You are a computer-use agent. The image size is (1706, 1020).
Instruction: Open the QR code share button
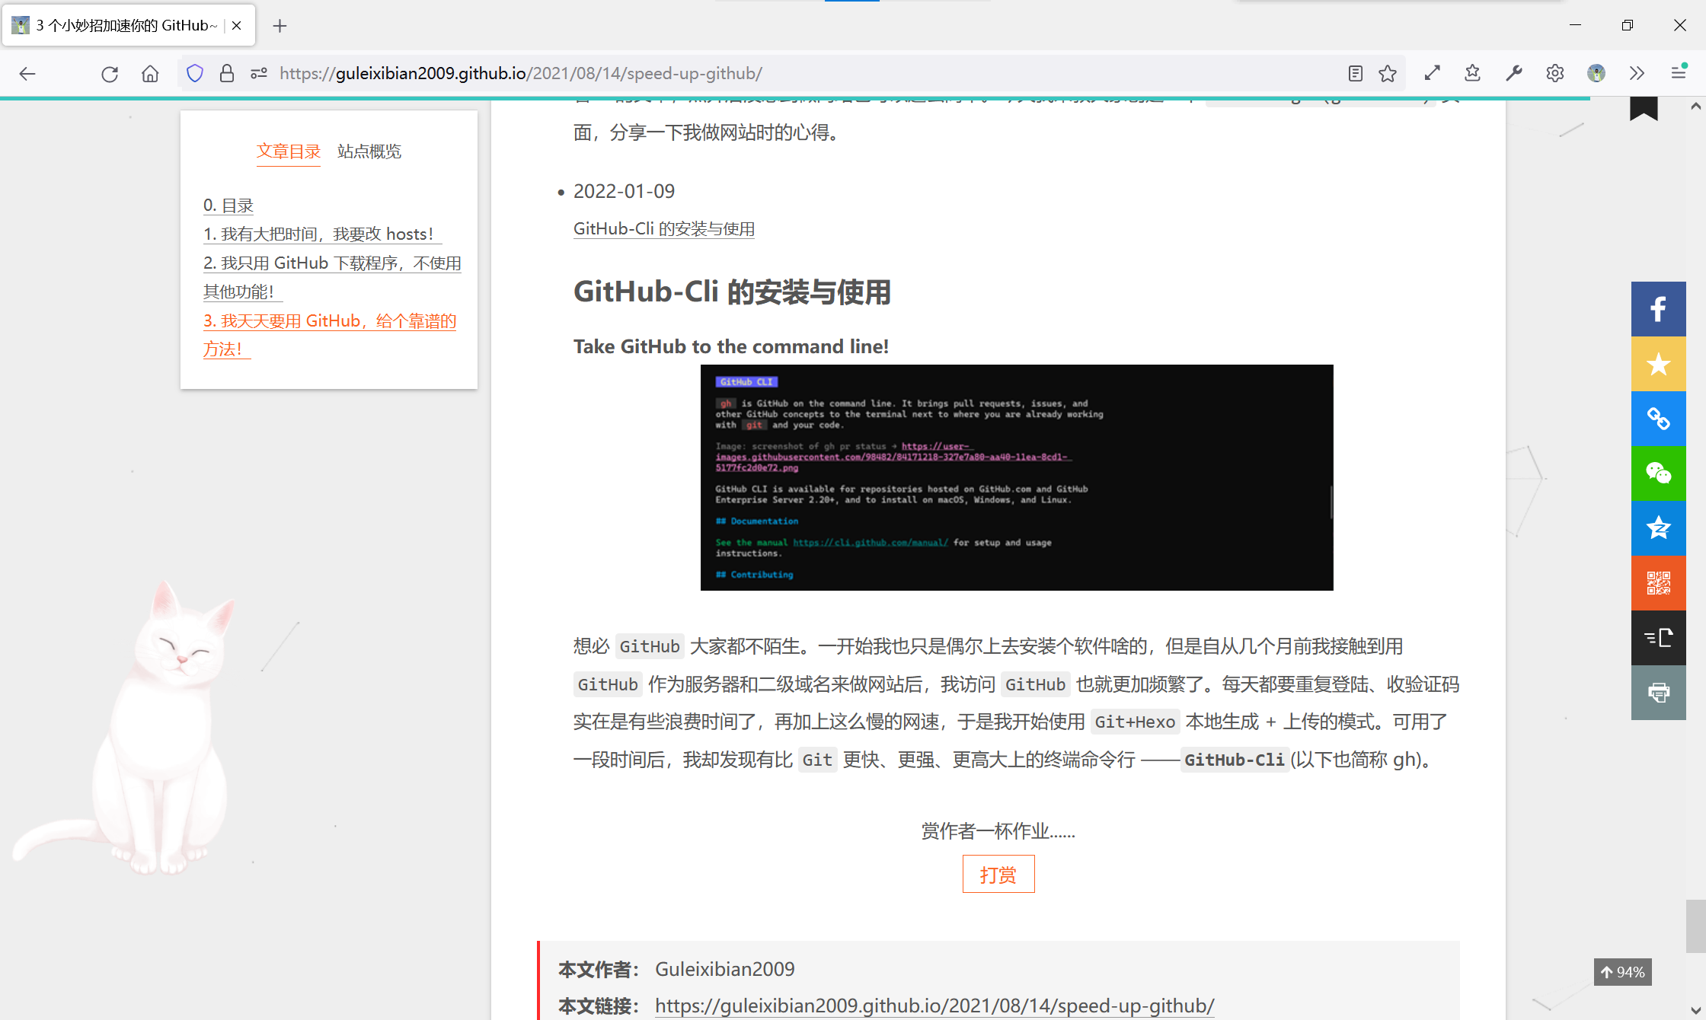click(1658, 583)
